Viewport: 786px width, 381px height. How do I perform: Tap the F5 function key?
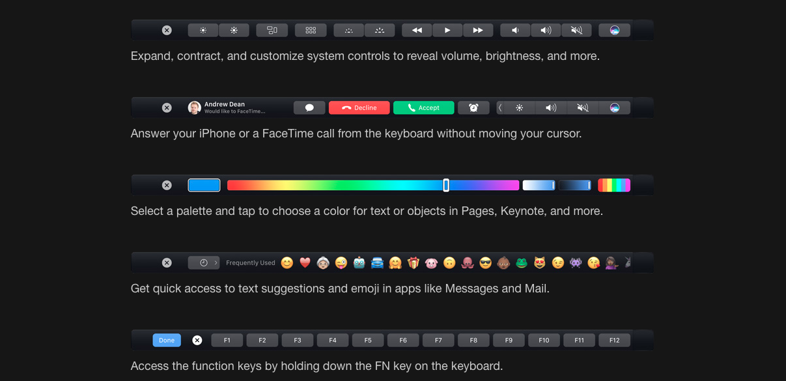click(368, 340)
